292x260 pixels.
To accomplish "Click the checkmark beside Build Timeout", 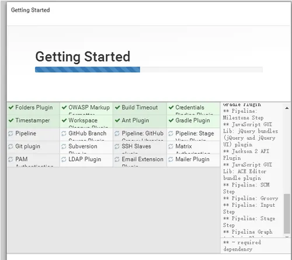I will coord(117,108).
